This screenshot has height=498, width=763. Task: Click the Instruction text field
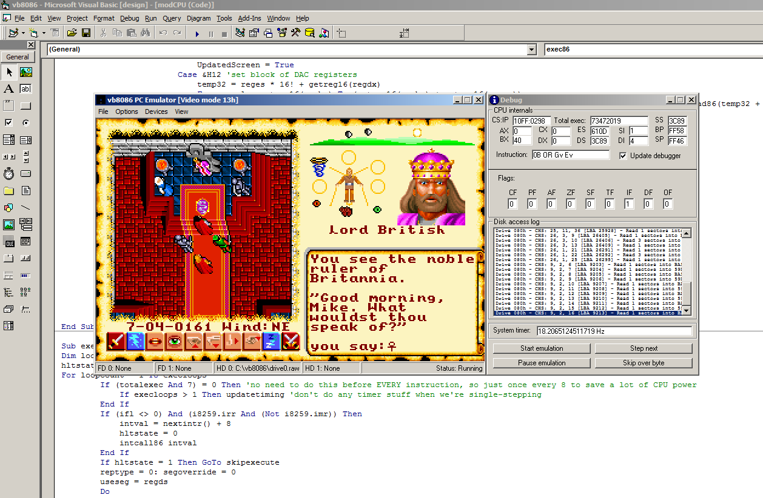tap(570, 155)
